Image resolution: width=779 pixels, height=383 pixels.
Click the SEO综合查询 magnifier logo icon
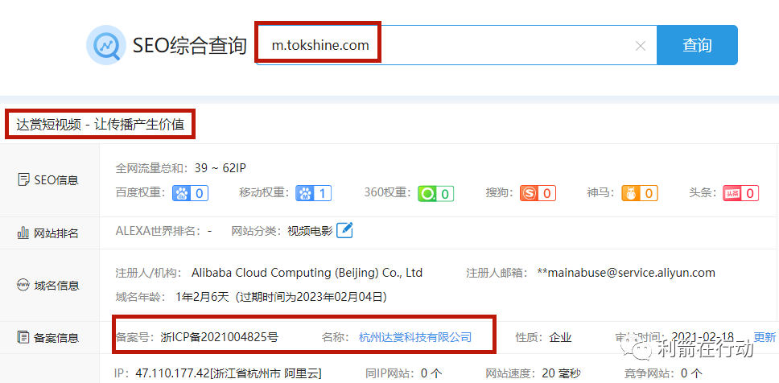[105, 45]
